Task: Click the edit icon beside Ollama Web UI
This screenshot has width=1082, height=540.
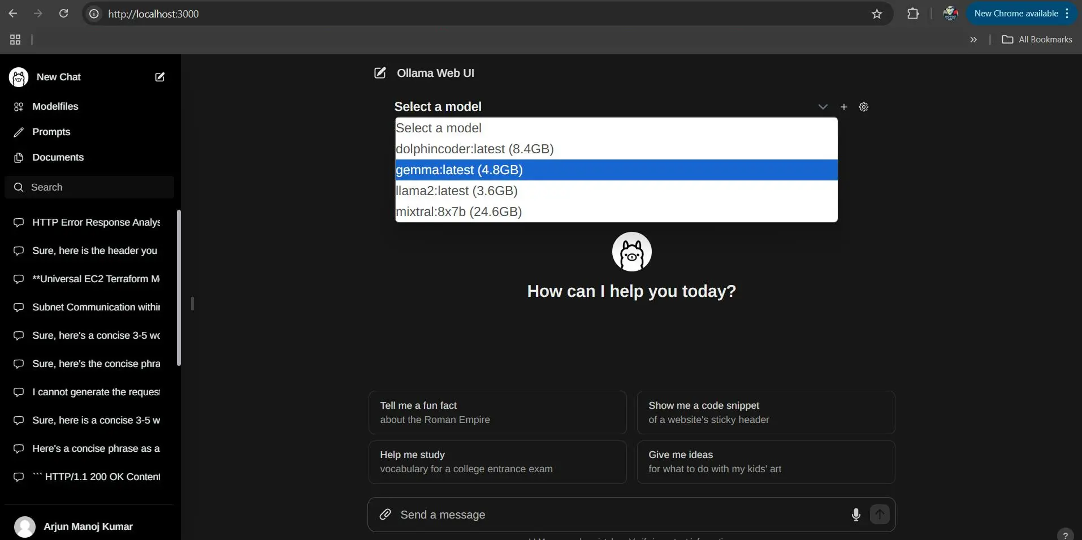Action: [380, 73]
